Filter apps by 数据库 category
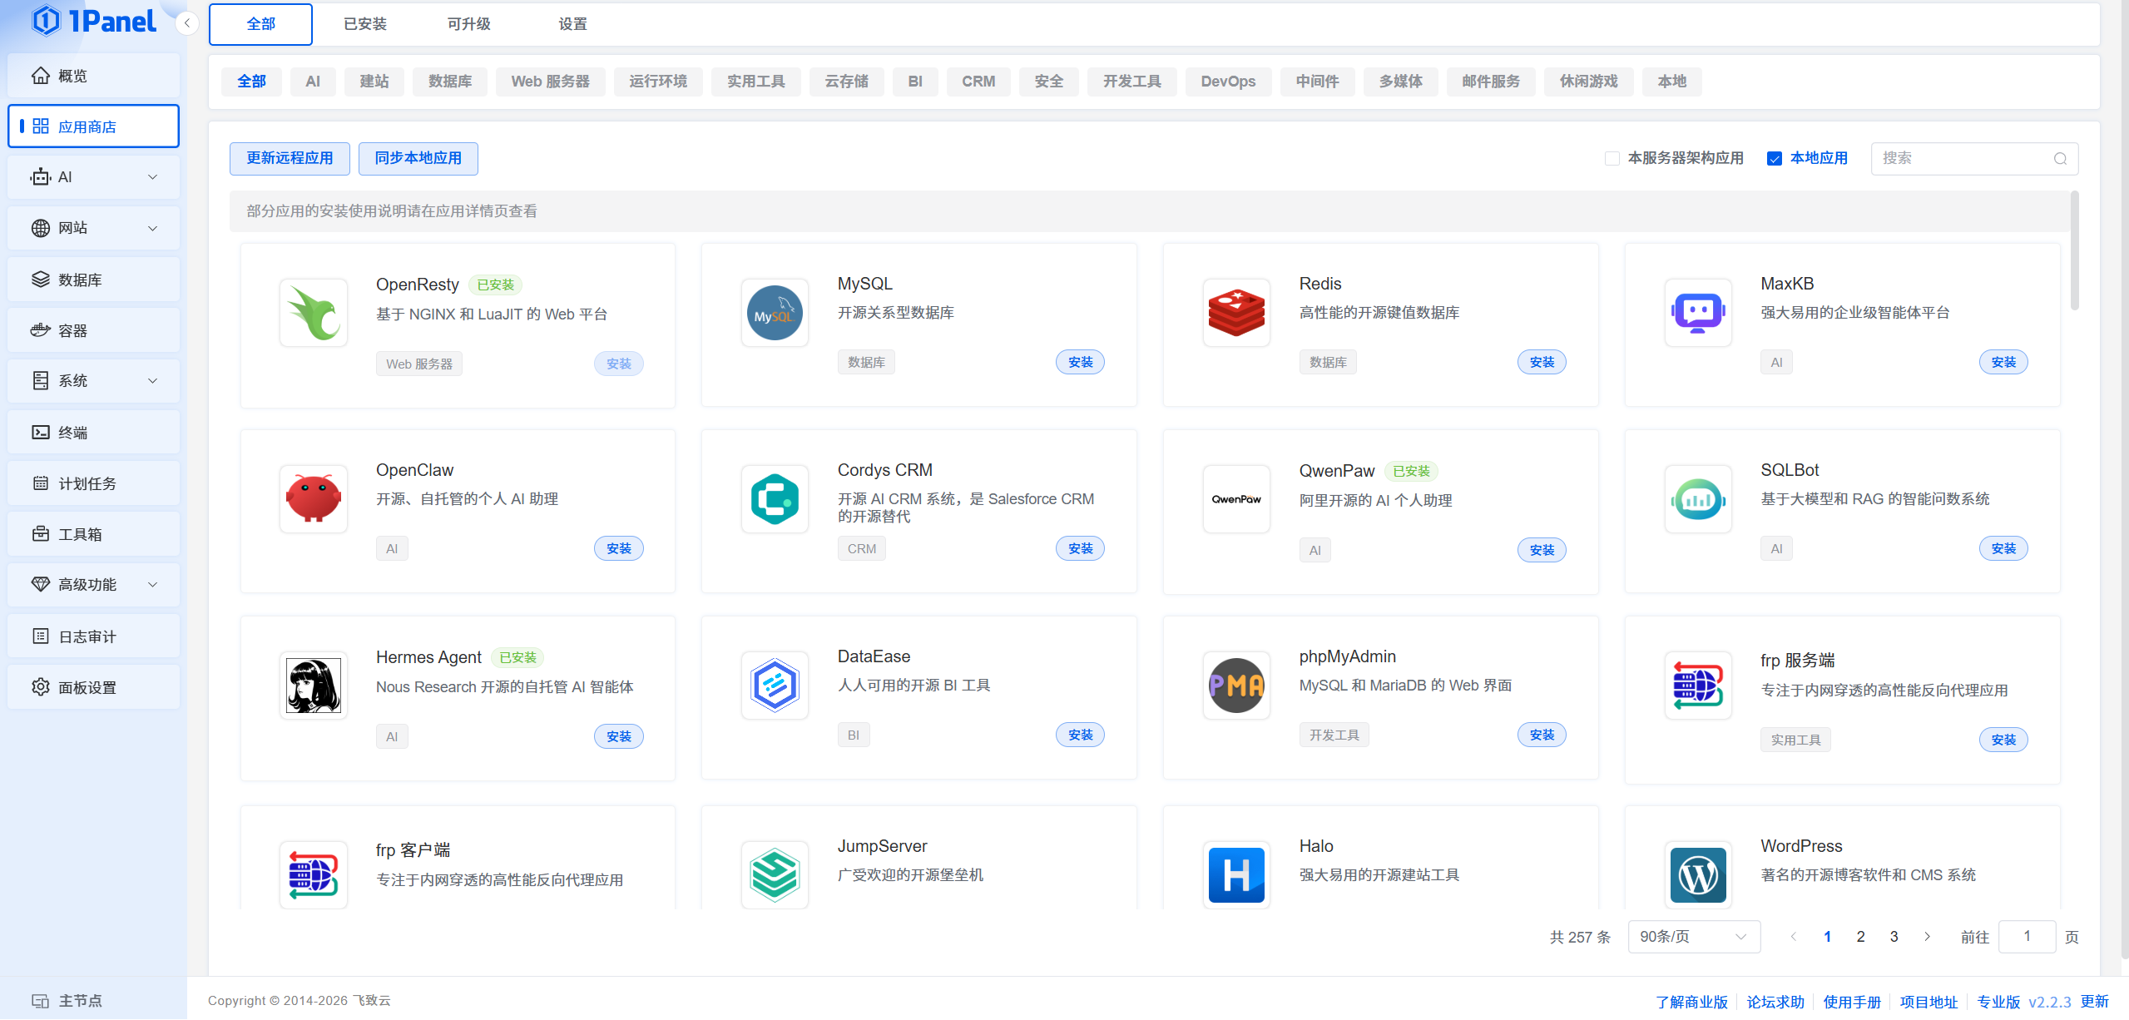2129x1020 pixels. coord(450,82)
